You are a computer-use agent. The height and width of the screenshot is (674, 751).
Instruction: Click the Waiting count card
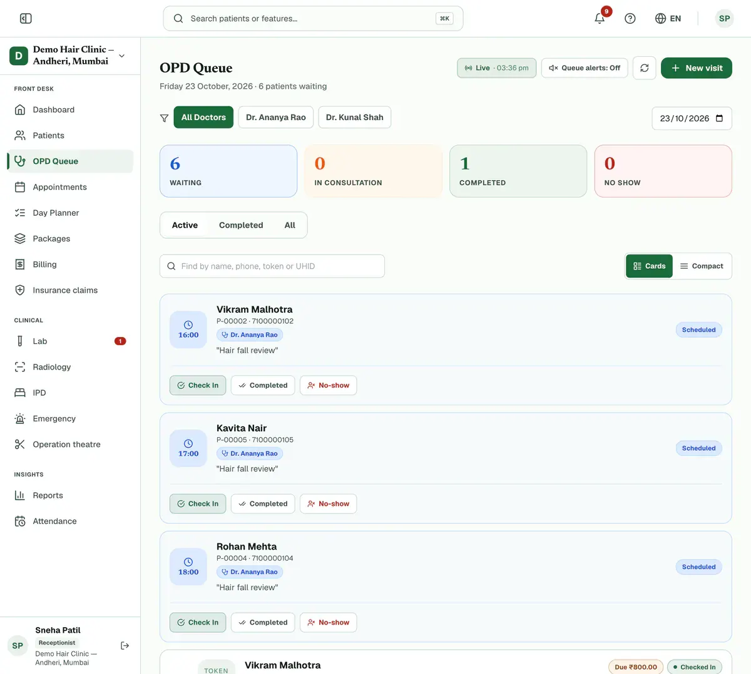pos(228,171)
